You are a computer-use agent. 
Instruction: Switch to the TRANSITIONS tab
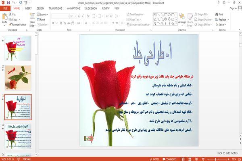pyautogui.click(x=56, y=8)
